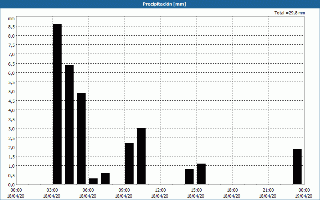Select the 7,5 y-axis tick label
The image size is (320, 200).
[x=12, y=45]
